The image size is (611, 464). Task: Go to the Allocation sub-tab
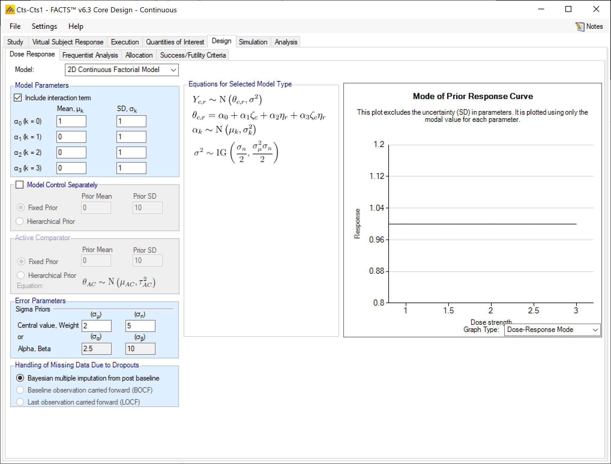click(x=139, y=55)
